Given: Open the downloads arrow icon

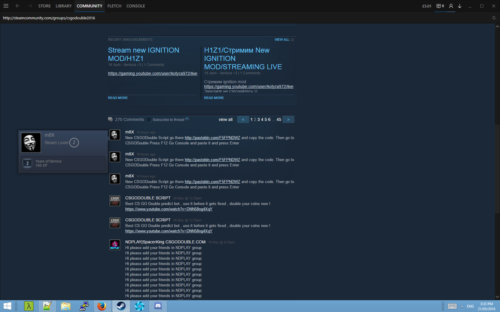Looking at the screenshot, I should point(460,6).
